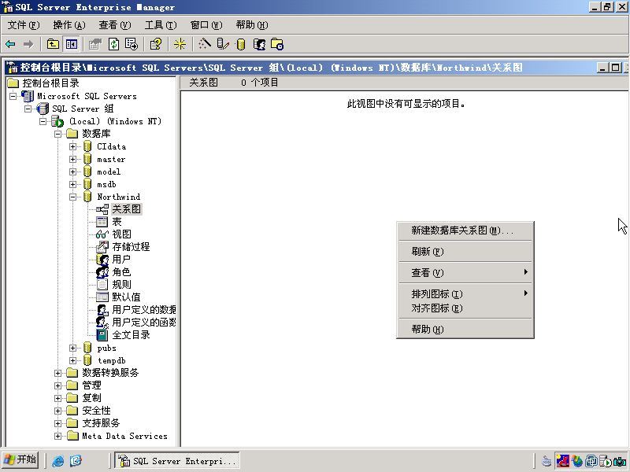
Task: Collapse the Northwind database
Action: 72,197
